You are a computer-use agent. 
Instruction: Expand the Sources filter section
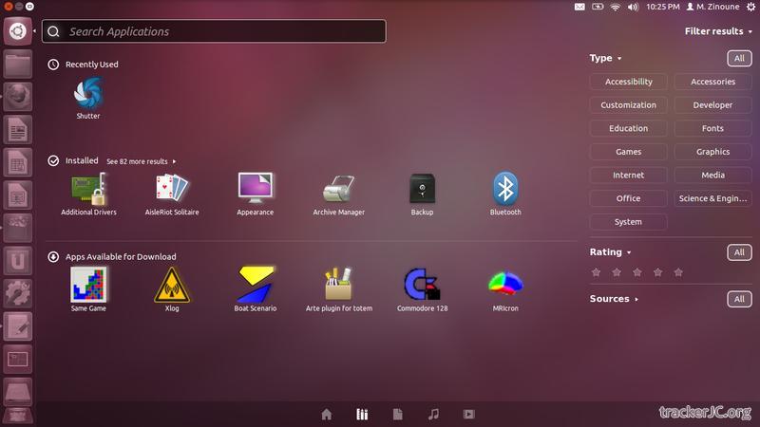point(614,299)
